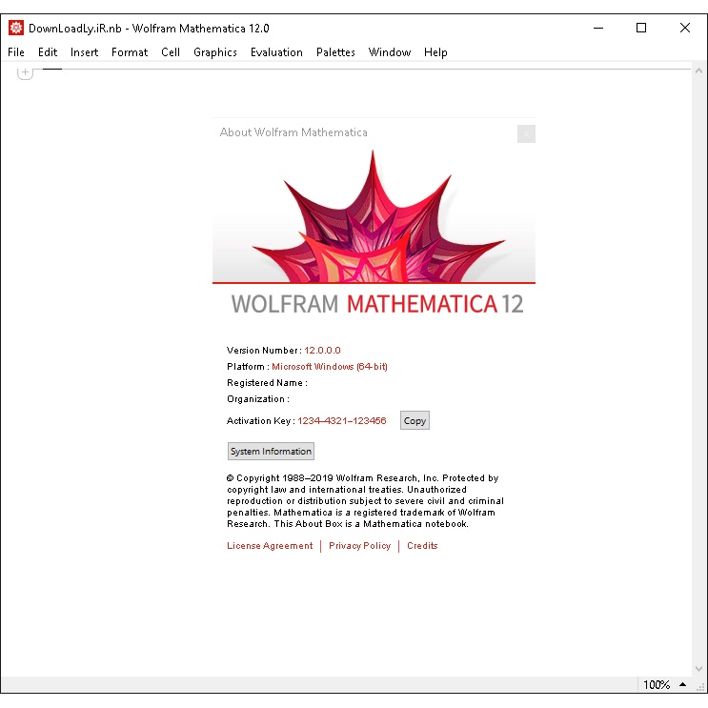Click the window resize grip icon
Image resolution: width=708 pixels, height=708 pixels.
pyautogui.click(x=700, y=686)
